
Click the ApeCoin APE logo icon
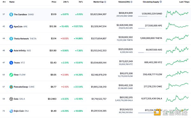[11, 26]
